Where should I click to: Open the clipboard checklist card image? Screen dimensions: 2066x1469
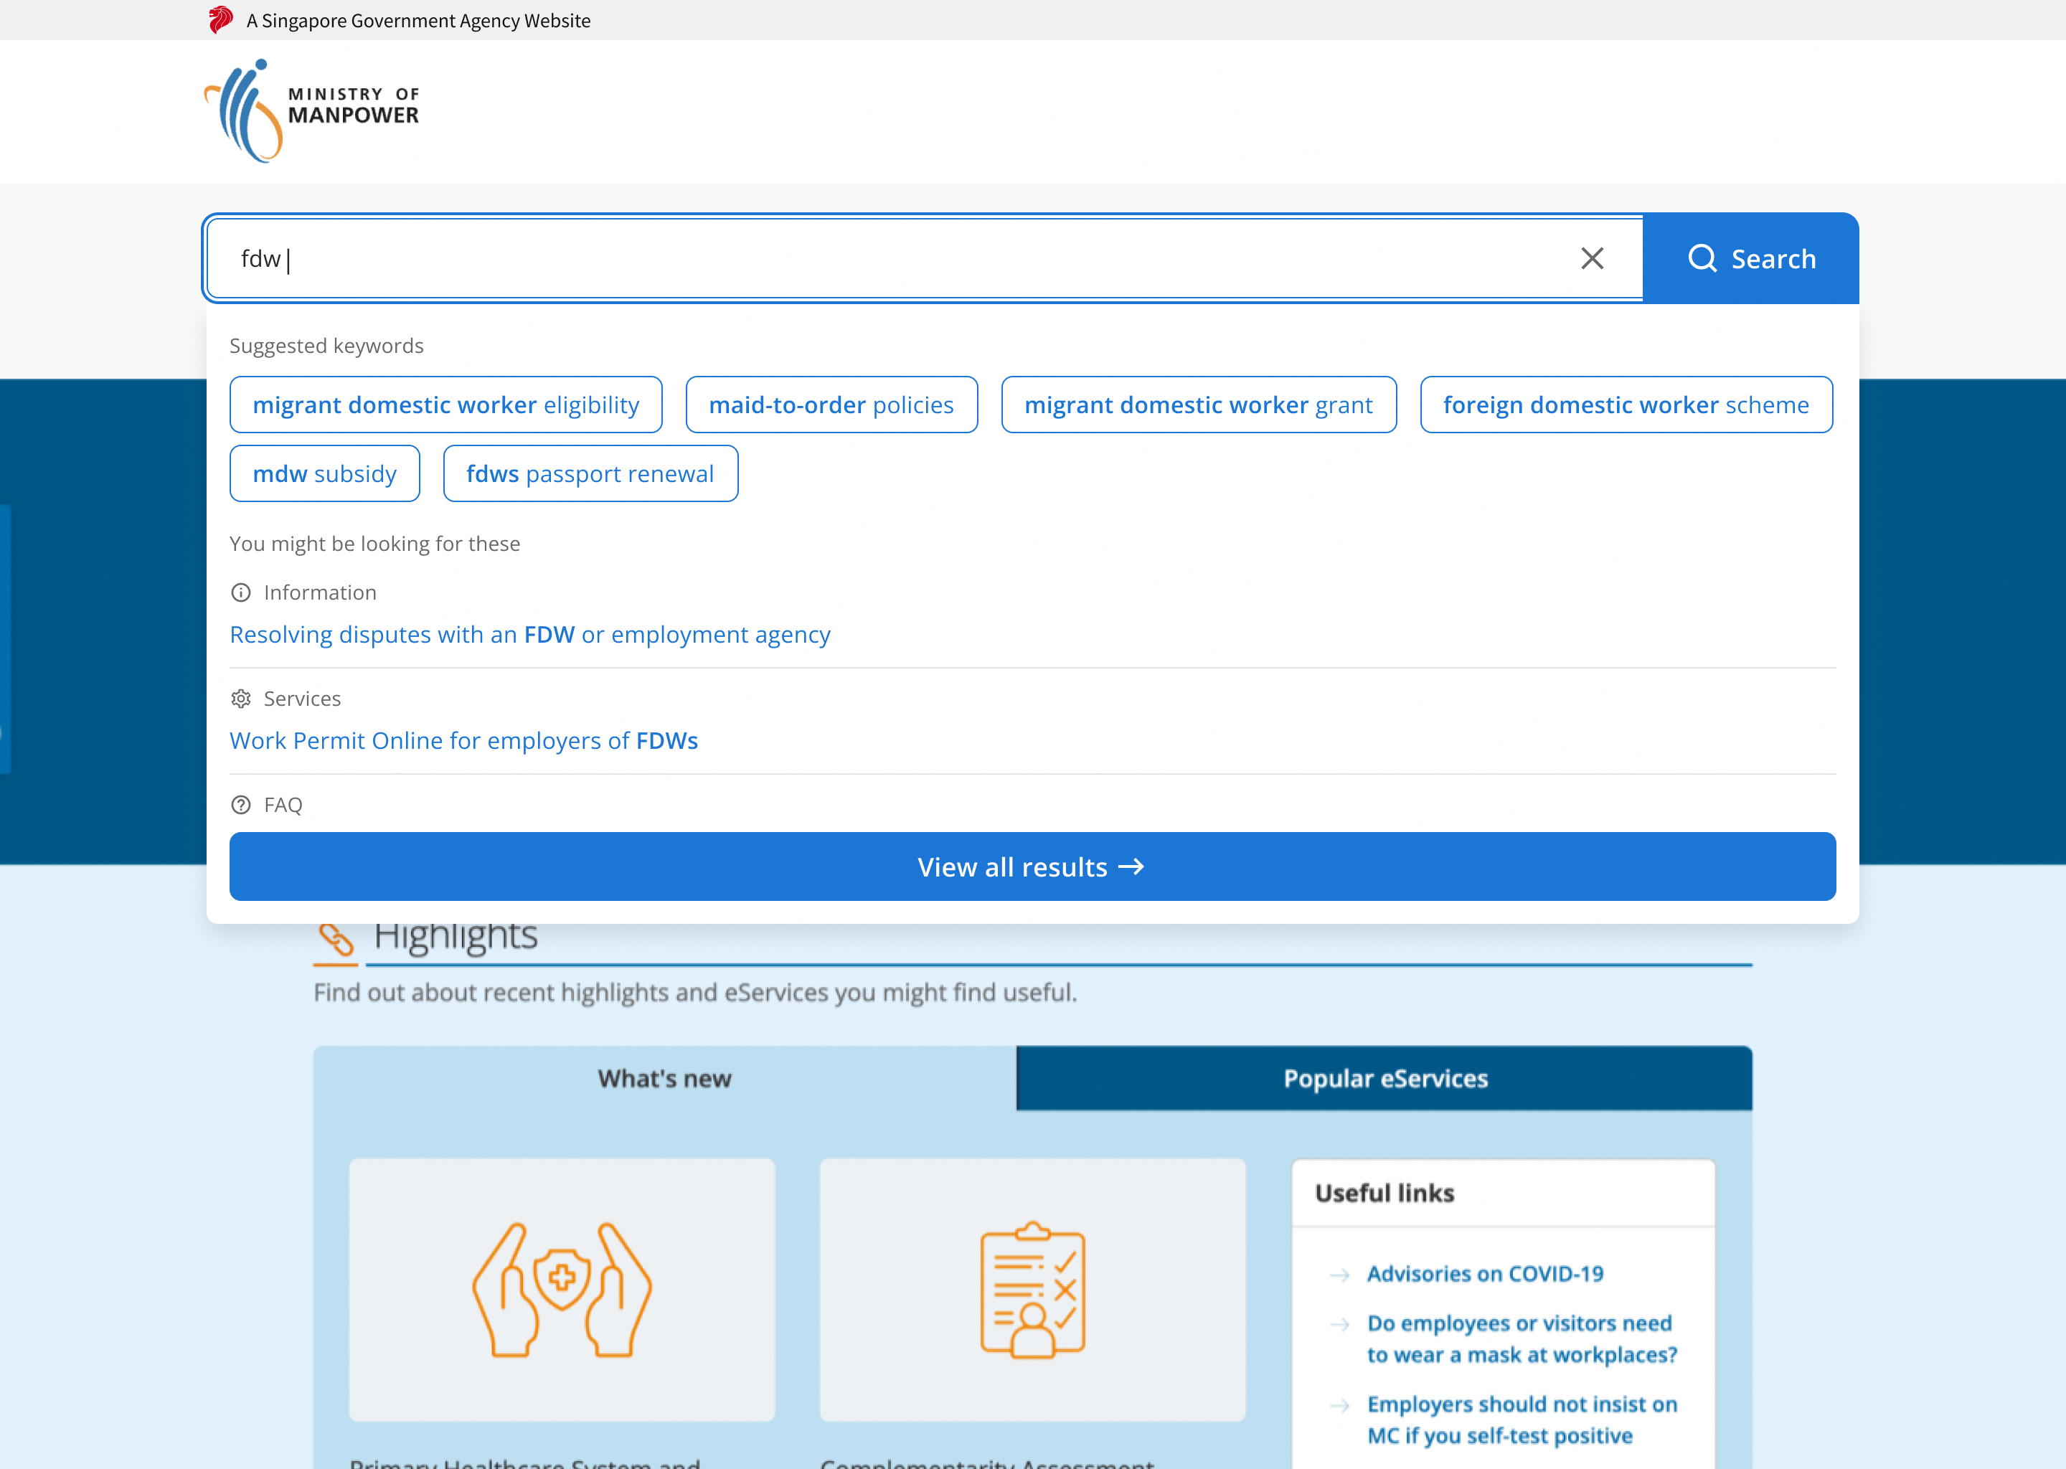[1033, 1290]
